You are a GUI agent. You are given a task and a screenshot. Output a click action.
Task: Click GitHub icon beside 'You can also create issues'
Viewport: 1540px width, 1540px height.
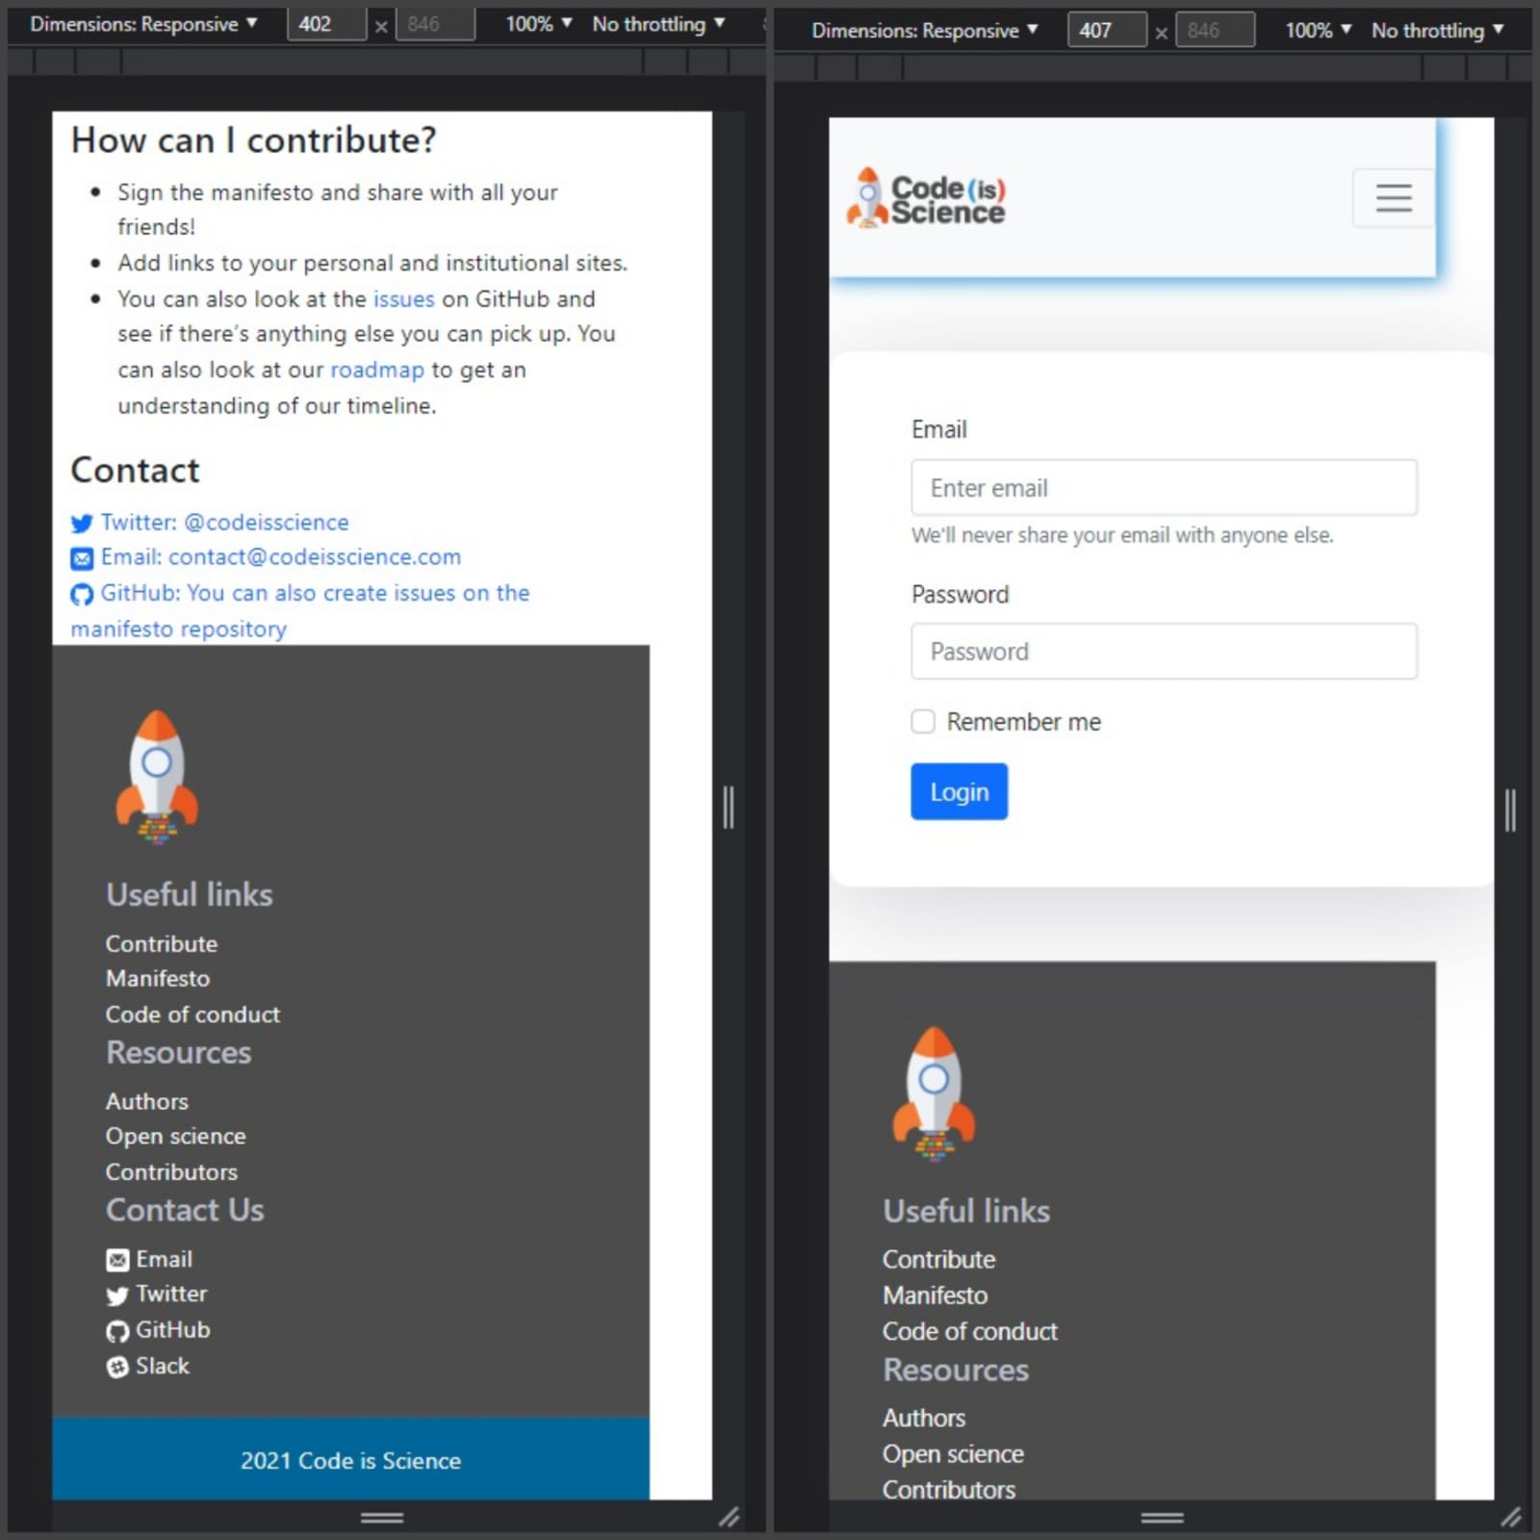[x=82, y=595]
